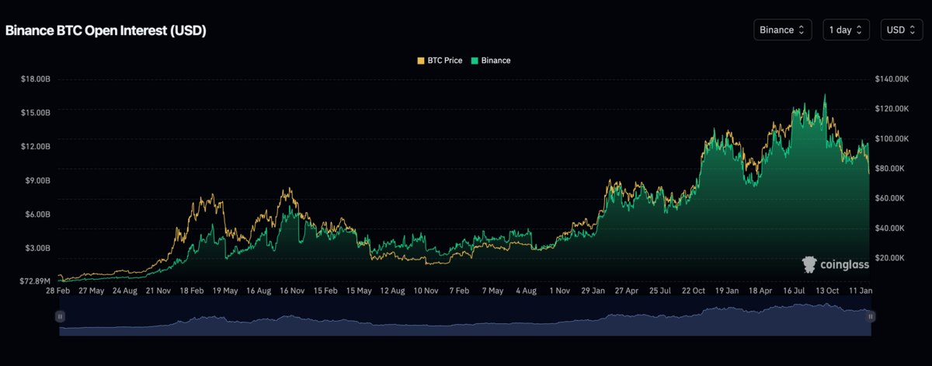Image resolution: width=932 pixels, height=366 pixels.
Task: Click the 4 Aug date label
Action: pos(526,291)
